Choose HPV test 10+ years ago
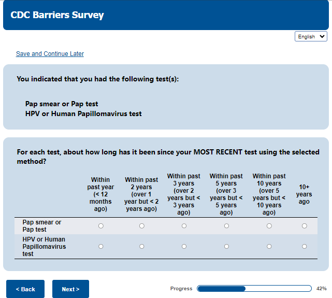The width and height of the screenshot is (332, 298). pyautogui.click(x=304, y=247)
